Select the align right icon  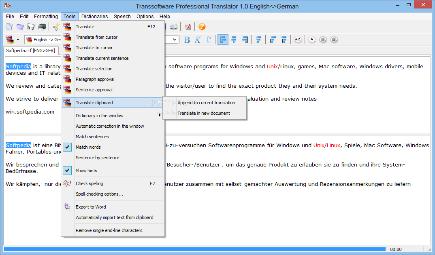click(x=245, y=40)
